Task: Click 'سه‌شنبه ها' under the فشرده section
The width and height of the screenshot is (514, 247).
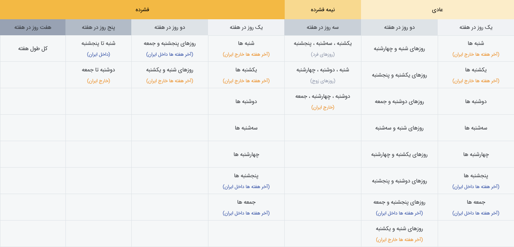Action: (246, 128)
